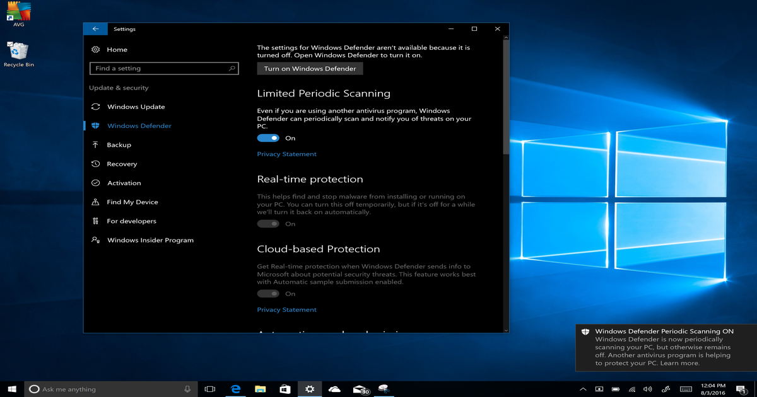This screenshot has height=397, width=757.
Task: Expand hidden icons with tray chevron
Action: (x=582, y=389)
